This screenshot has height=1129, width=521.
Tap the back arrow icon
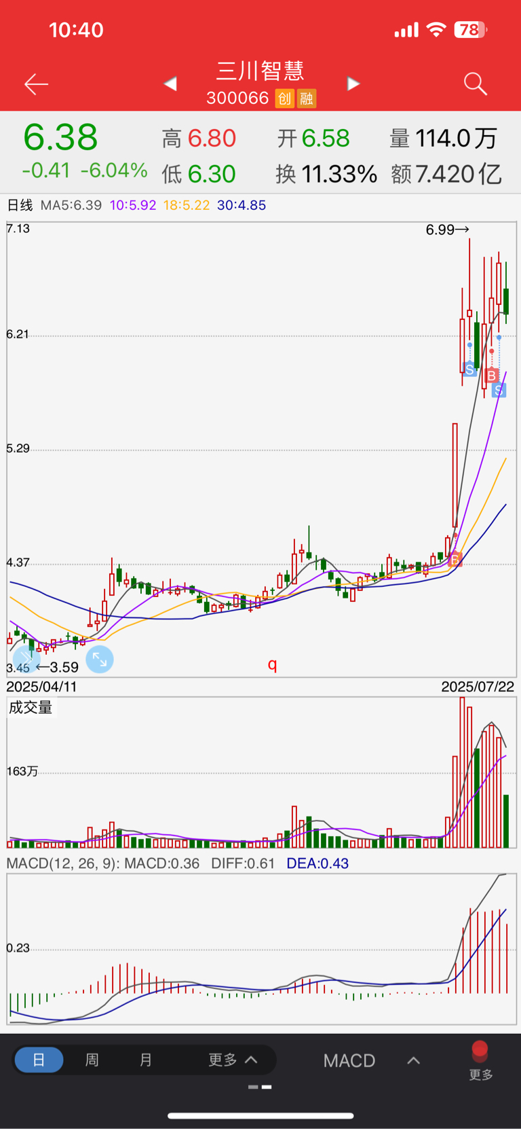click(36, 84)
